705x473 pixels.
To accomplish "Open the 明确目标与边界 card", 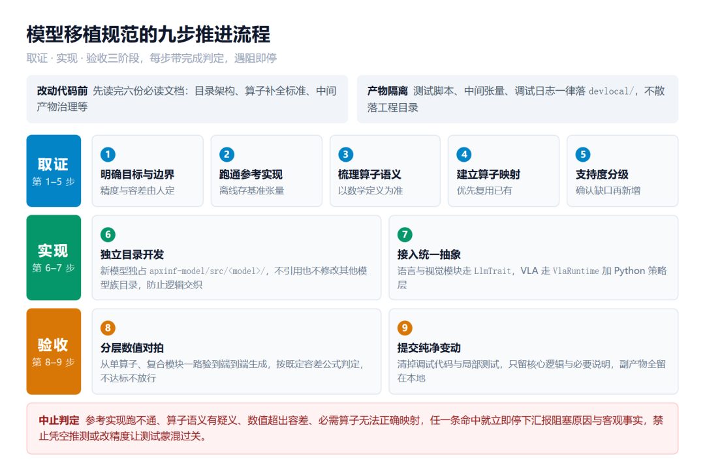I will (148, 171).
